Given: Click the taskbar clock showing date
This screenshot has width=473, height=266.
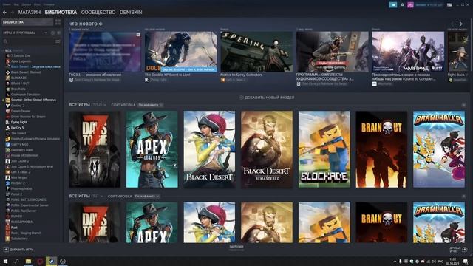Looking at the screenshot, I should 453,262.
